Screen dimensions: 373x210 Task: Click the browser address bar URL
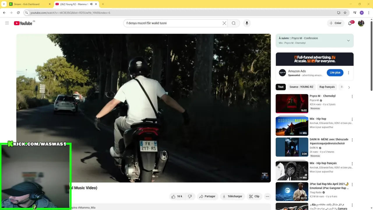pyautogui.click(x=70, y=13)
